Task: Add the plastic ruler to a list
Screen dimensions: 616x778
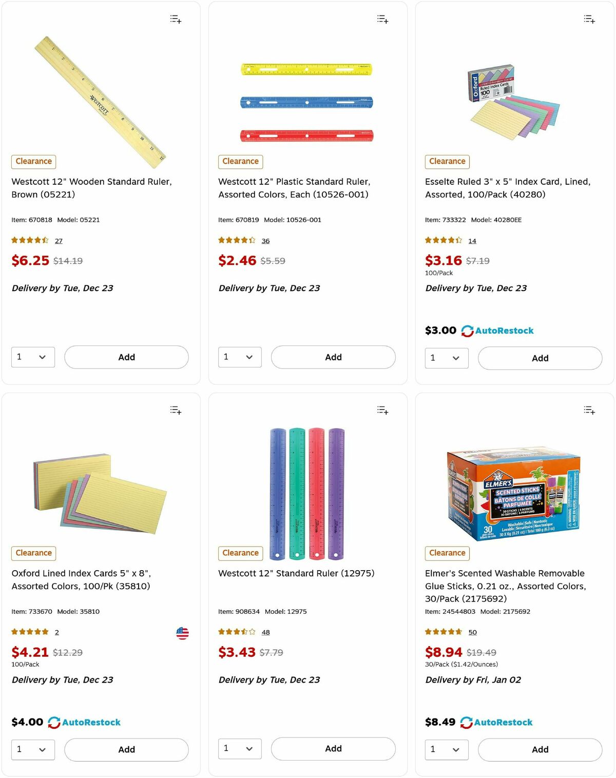Action: point(382,20)
